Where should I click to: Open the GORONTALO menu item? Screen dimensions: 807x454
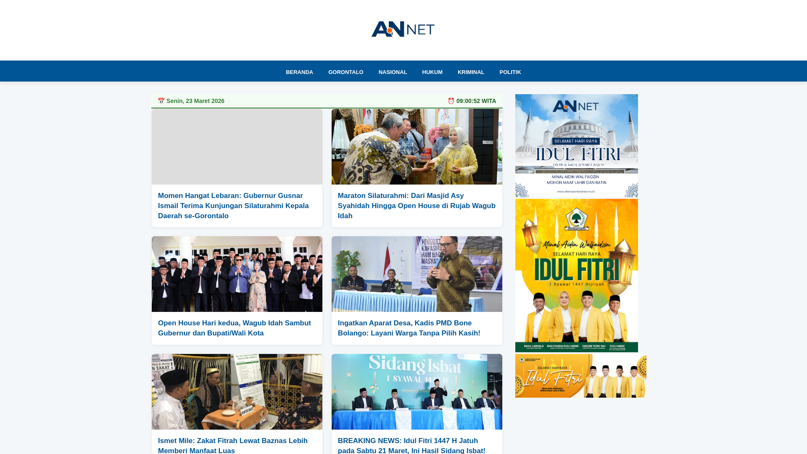coord(345,72)
